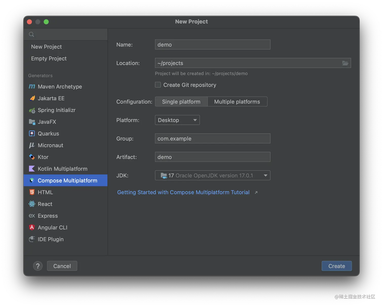Click in the Group com.example field

[213, 139]
